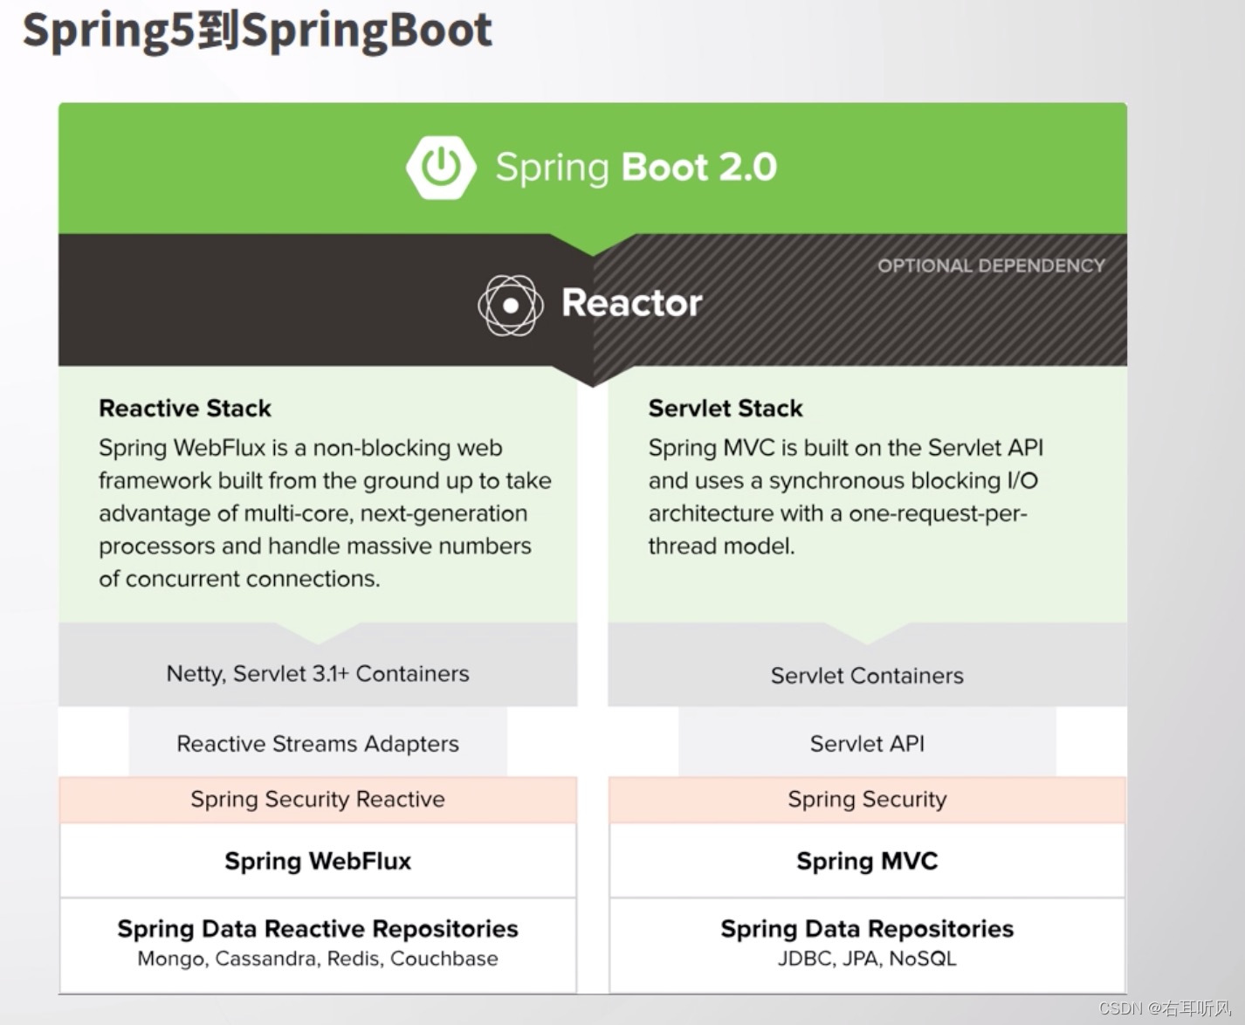Select the Spring WebFlux description paragraph
This screenshot has height=1025, width=1245.
click(325, 513)
